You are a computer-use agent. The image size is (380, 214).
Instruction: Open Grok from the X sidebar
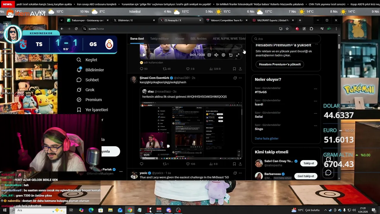coord(85,90)
